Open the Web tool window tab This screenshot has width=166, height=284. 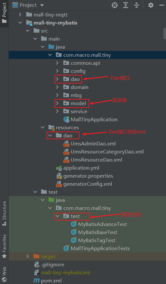click(4, 274)
